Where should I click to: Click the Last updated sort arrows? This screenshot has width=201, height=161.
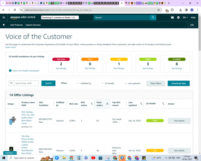coord(141,103)
